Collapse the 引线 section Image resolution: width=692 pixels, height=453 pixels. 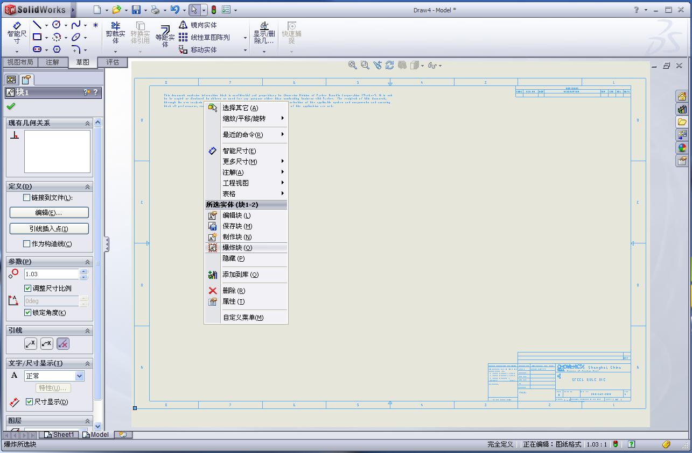pyautogui.click(x=87, y=330)
